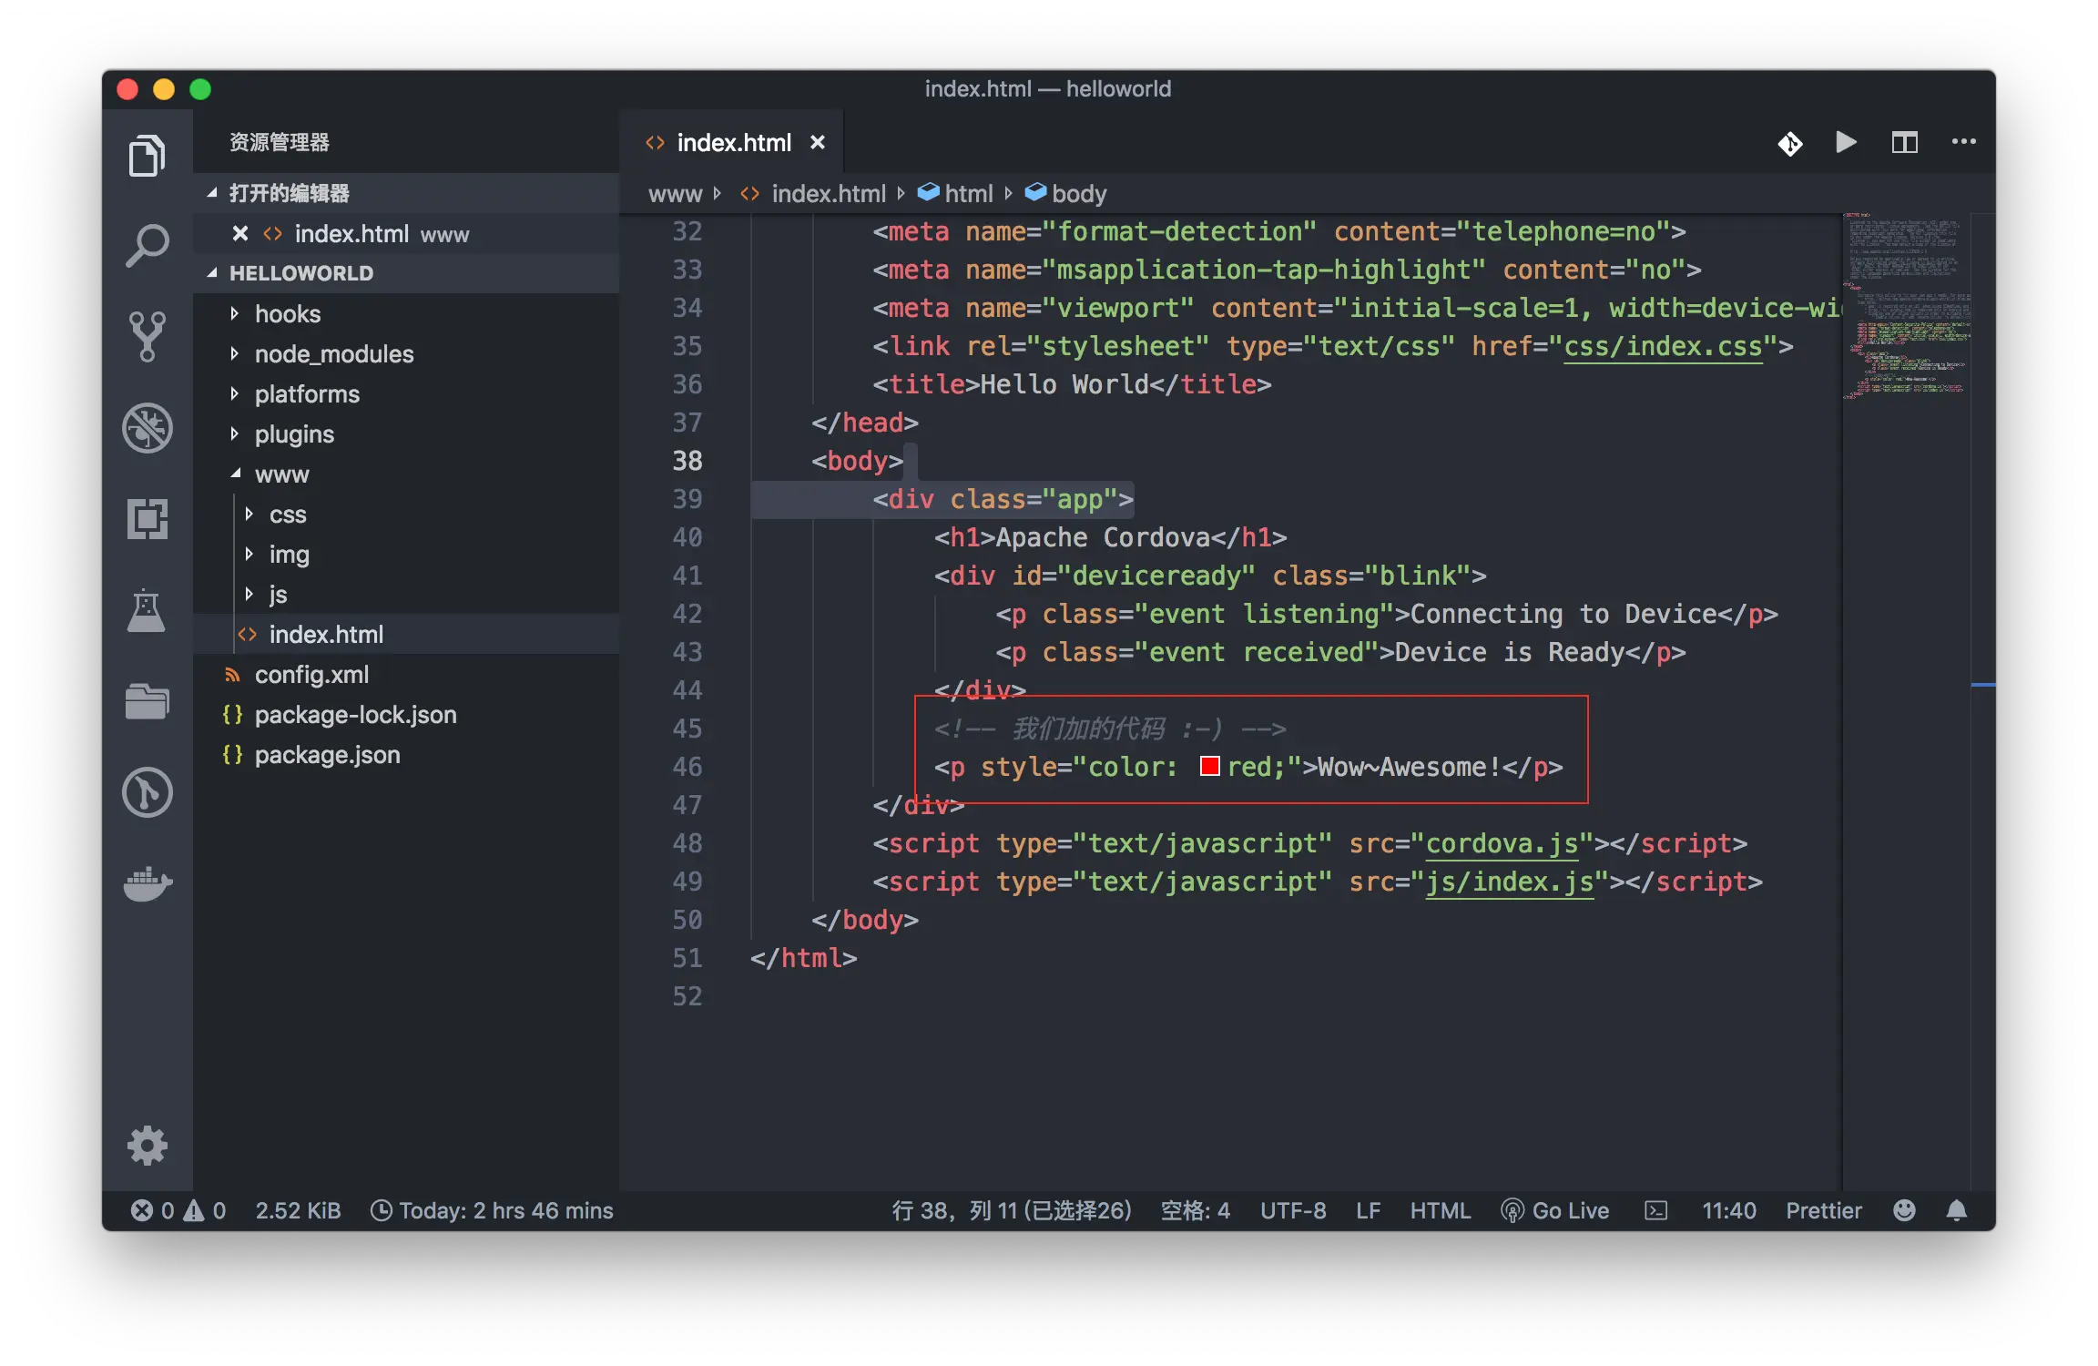Toggle the terminal panel in status bar

(1655, 1210)
